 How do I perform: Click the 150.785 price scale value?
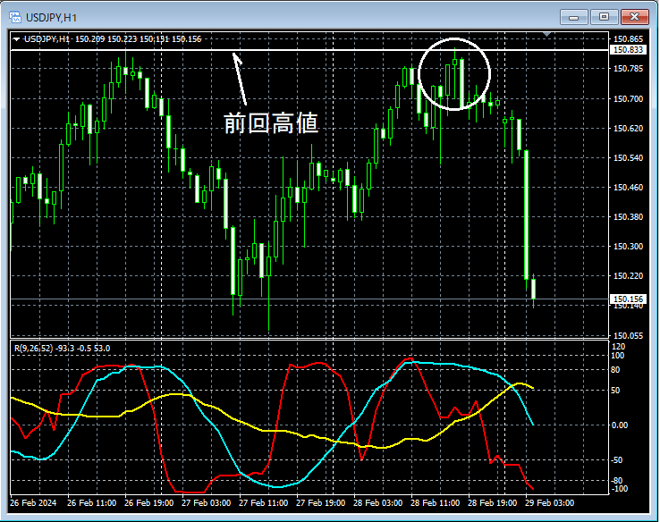coord(628,69)
